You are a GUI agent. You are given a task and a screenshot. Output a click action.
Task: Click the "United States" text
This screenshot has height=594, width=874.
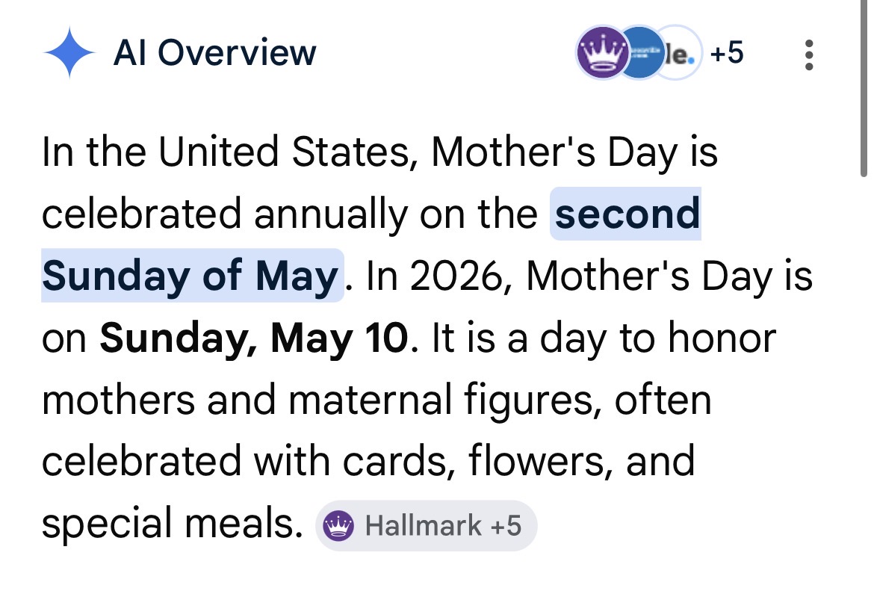(291, 152)
